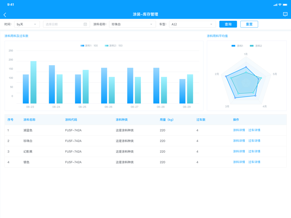Open the A12 car model dropdown

(x=192, y=24)
